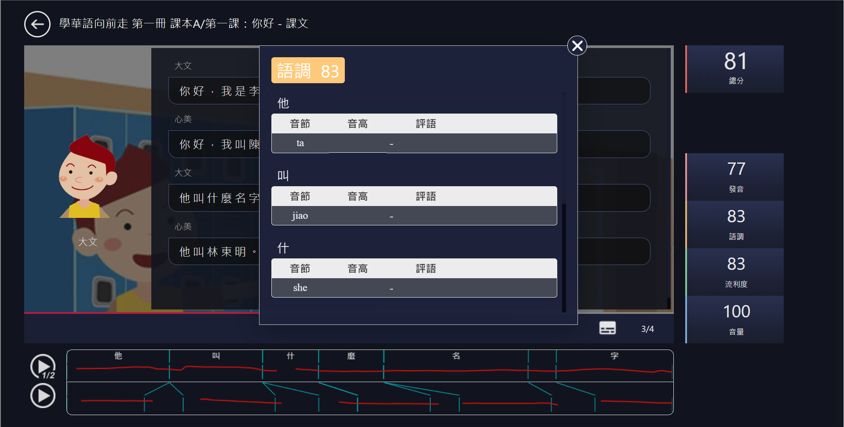
Task: Open the 總分 81 score summary
Action: pyautogui.click(x=734, y=69)
